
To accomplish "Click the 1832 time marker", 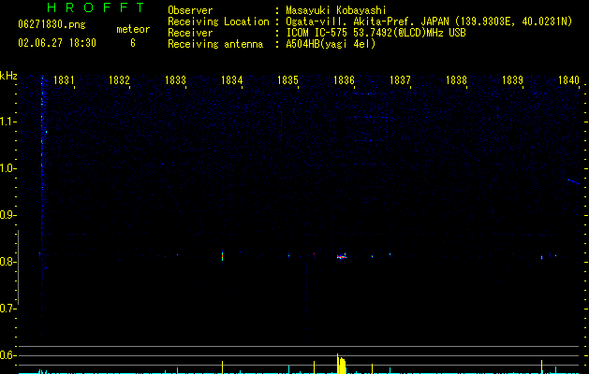I will click(119, 80).
